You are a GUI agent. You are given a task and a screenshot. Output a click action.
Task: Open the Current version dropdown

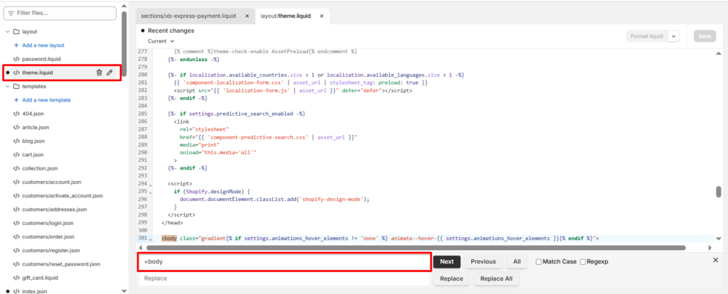pos(161,41)
